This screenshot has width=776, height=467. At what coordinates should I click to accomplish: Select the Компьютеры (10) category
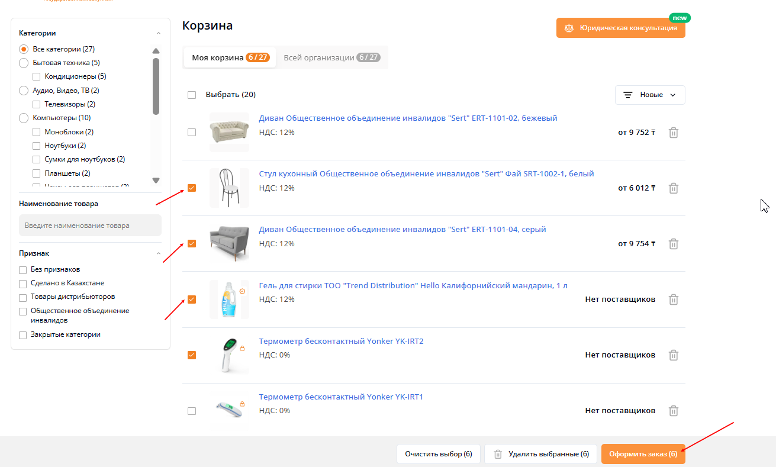tap(24, 118)
